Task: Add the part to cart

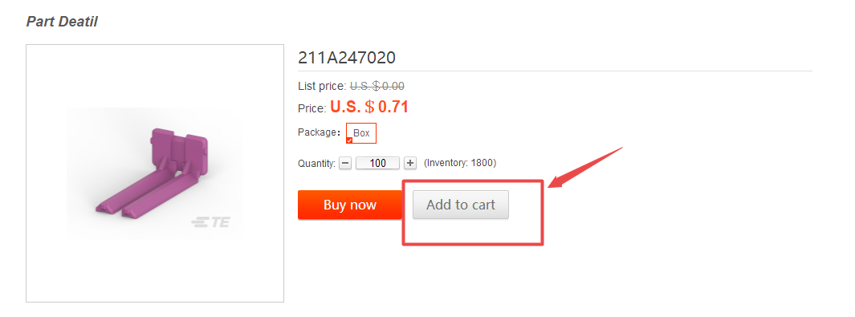Action: click(461, 205)
